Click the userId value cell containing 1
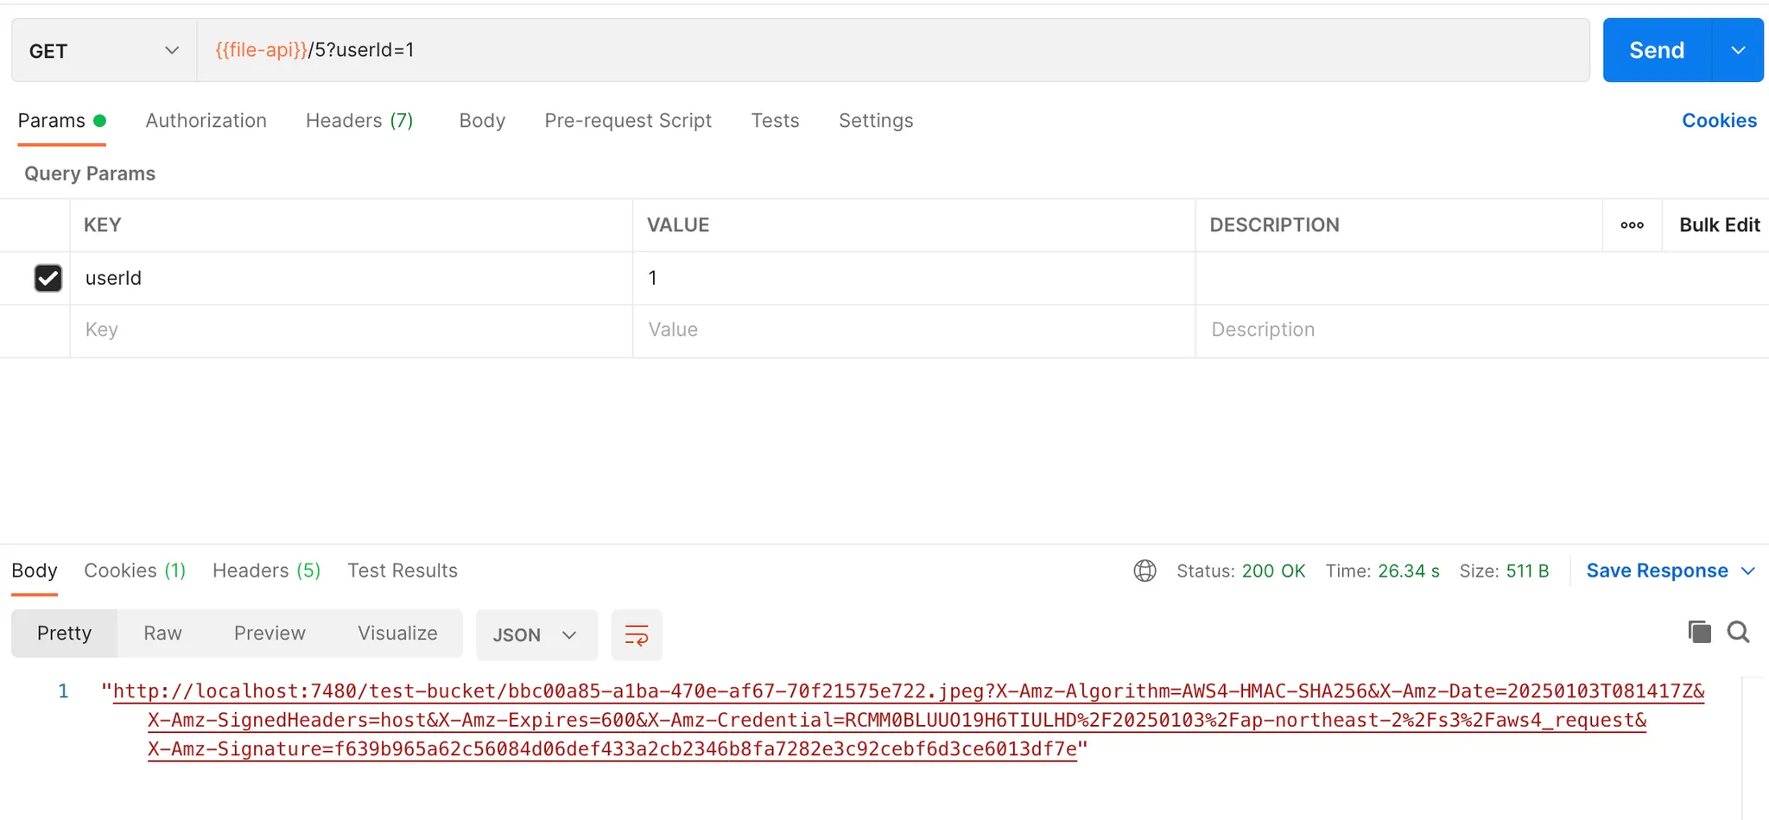This screenshot has height=820, width=1769. point(914,278)
